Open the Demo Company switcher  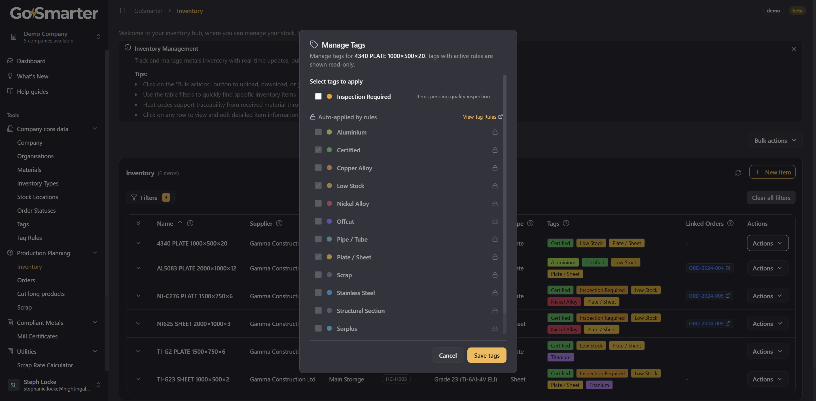54,37
